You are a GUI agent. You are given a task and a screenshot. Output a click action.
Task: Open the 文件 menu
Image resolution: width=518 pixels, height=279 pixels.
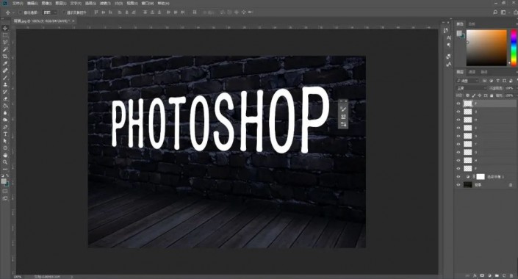[18, 3]
